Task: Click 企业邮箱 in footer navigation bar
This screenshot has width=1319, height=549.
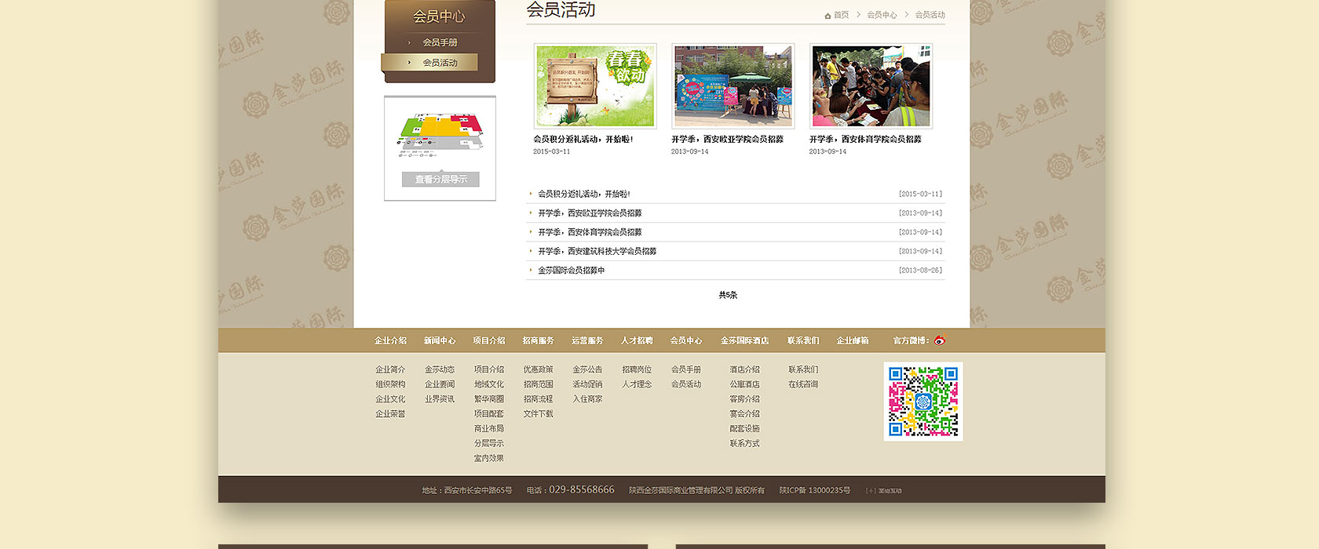Action: (852, 341)
